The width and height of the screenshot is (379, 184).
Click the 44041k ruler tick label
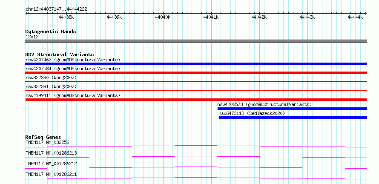pos(211,17)
